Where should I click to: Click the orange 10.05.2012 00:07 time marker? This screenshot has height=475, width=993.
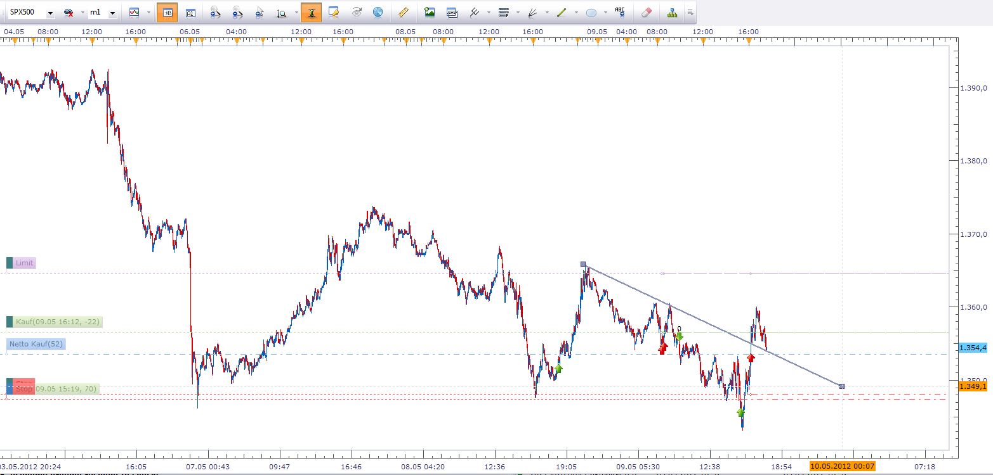tap(842, 466)
